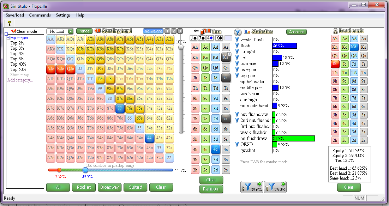The height and width of the screenshot is (206, 389).
Task: Collapse the my ranges tree node
Action: (x=8, y=38)
